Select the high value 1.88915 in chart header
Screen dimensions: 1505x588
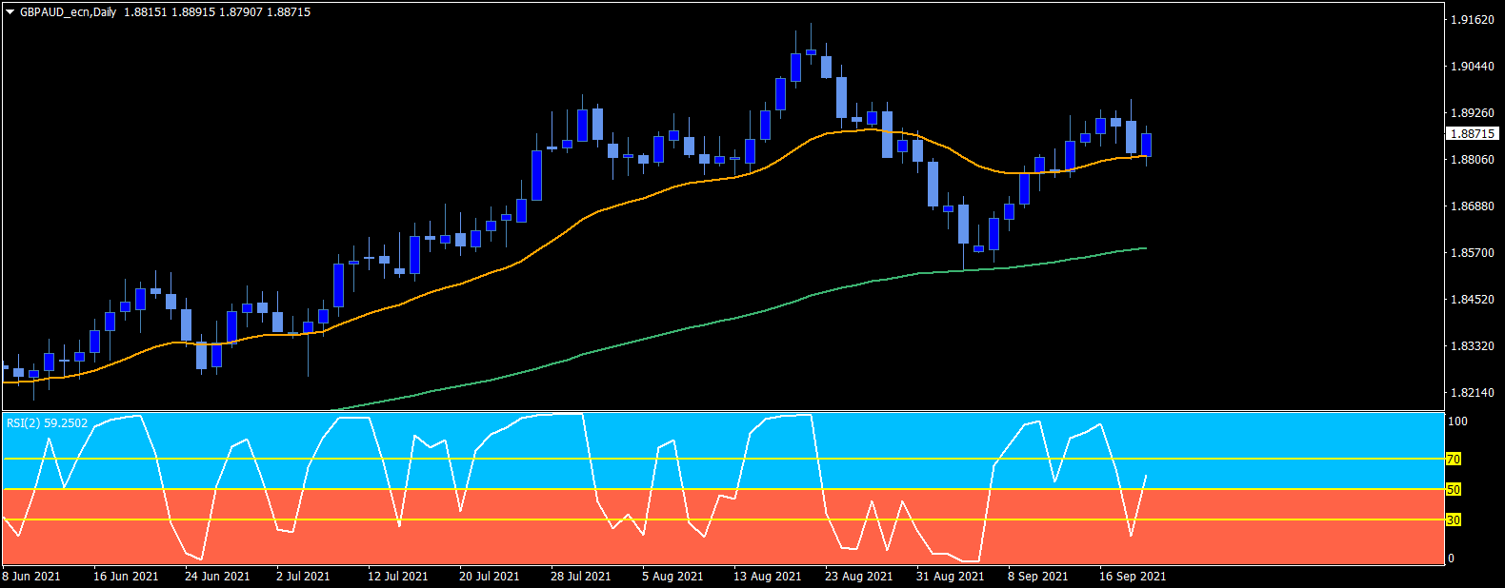[x=192, y=12]
